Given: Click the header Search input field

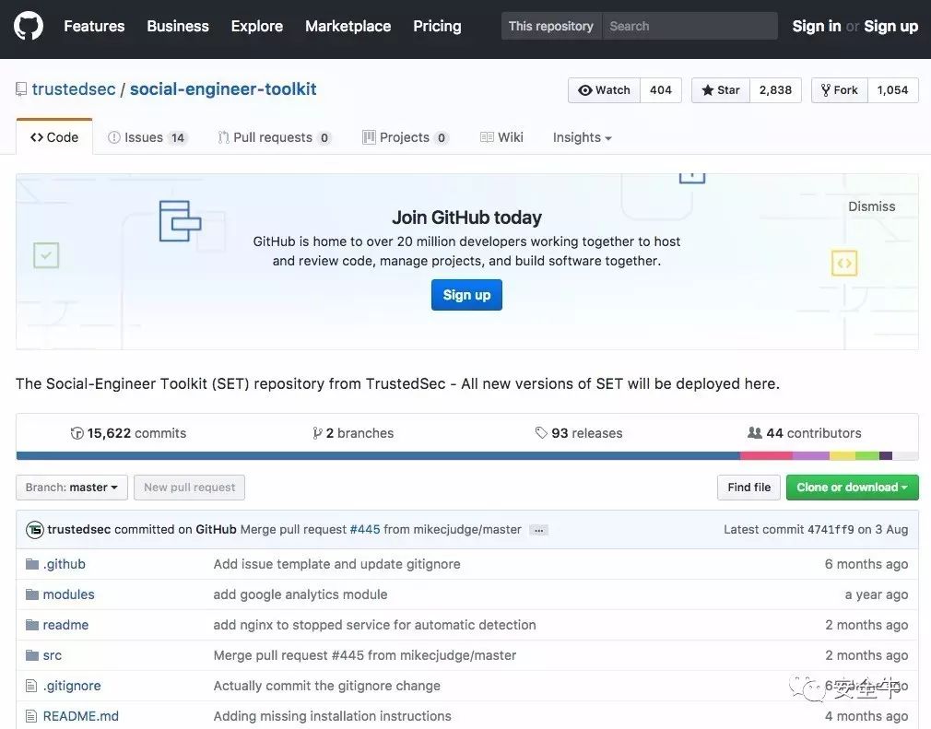Looking at the screenshot, I should (689, 26).
